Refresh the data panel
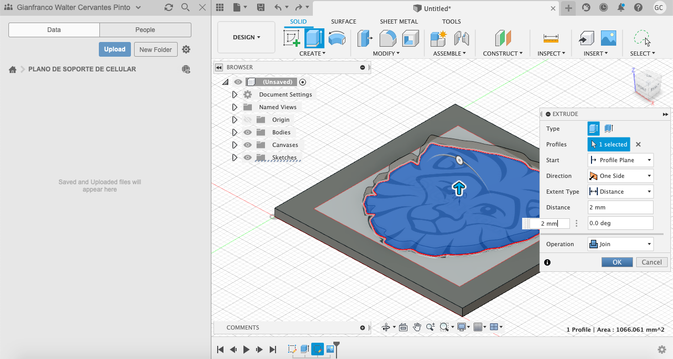 [x=168, y=7]
